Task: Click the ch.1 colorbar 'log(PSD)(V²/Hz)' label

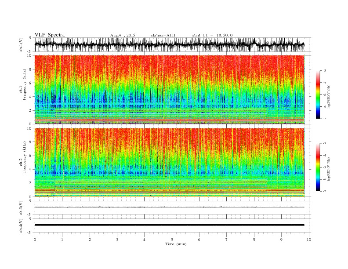Action: (x=329, y=96)
